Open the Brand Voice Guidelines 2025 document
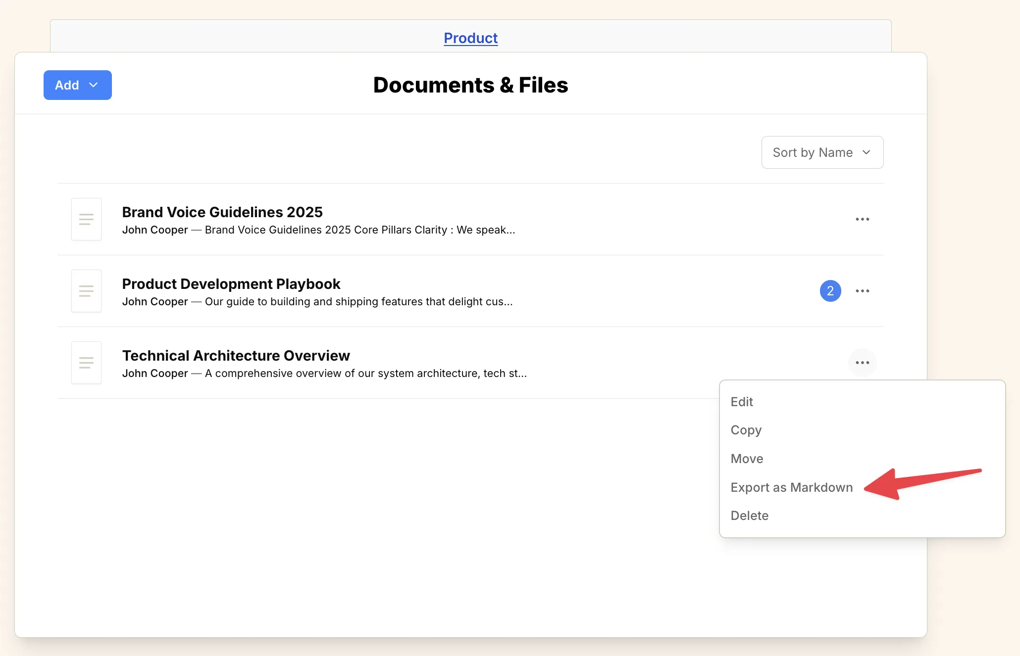Screen dimensions: 1020x656 (222, 212)
